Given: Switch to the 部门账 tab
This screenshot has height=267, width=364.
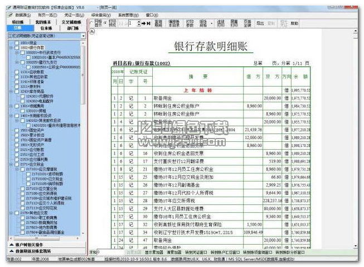Looking at the screenshot, I should point(73,28).
